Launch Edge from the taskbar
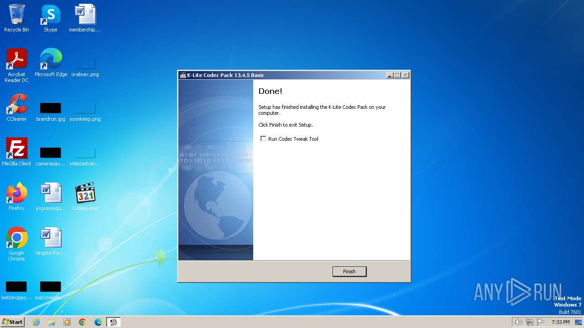This screenshot has width=584, height=328. [98, 322]
